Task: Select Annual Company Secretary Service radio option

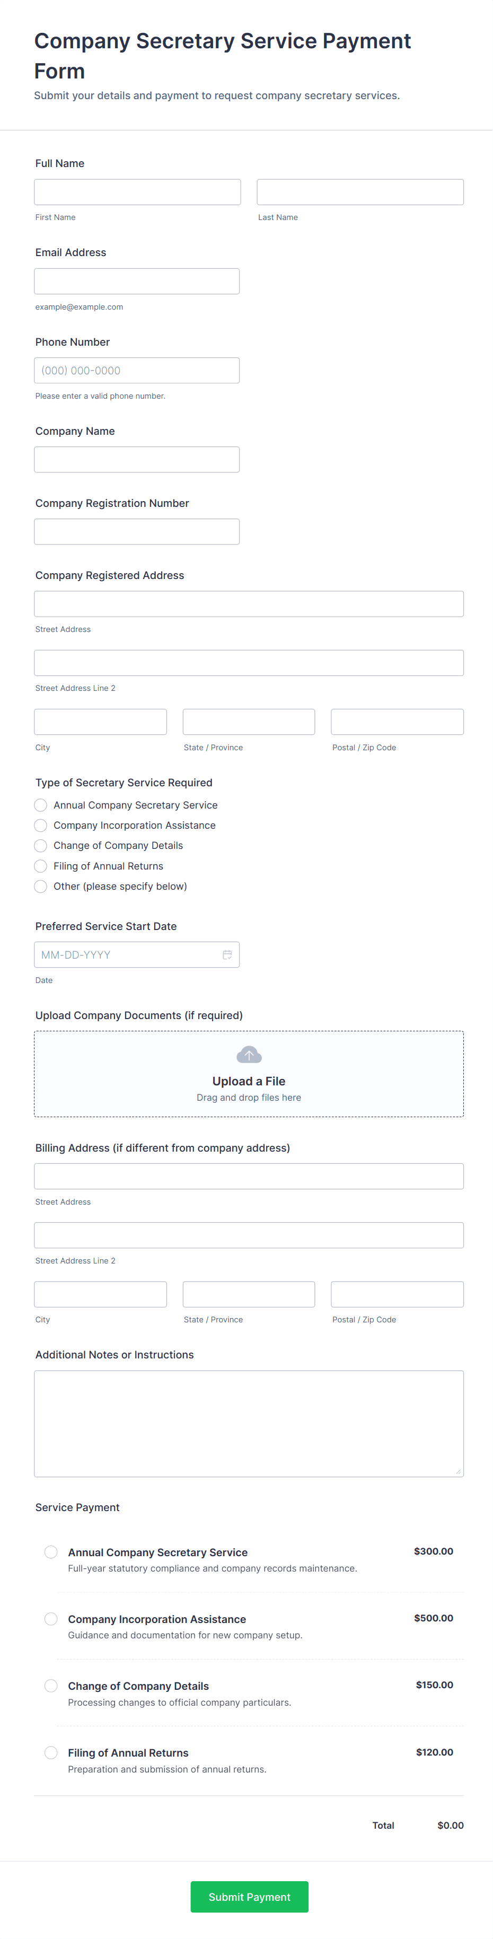Action: click(x=41, y=805)
